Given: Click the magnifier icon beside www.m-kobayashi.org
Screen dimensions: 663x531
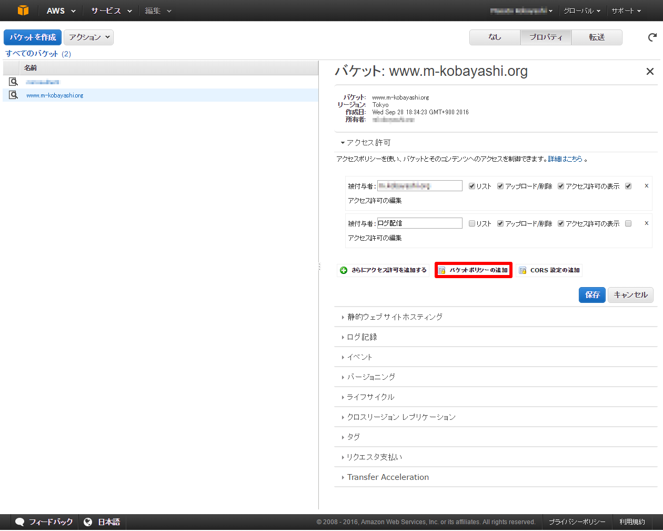Looking at the screenshot, I should pos(14,95).
